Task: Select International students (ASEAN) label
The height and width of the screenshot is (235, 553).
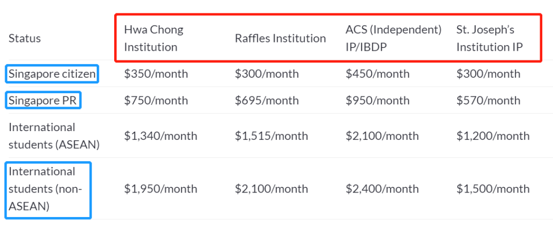Action: pos(54,136)
